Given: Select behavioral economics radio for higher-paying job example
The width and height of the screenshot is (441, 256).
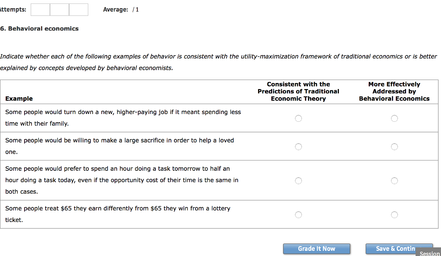Looking at the screenshot, I should [394, 118].
